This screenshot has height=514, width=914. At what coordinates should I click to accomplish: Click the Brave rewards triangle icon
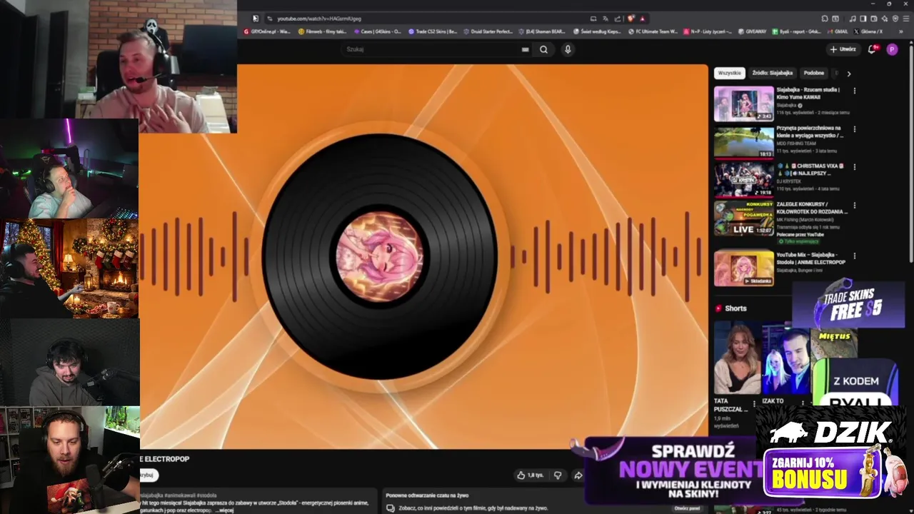[642, 19]
